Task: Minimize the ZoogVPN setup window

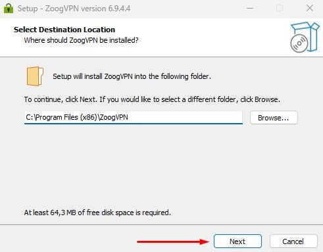Action: click(250, 9)
